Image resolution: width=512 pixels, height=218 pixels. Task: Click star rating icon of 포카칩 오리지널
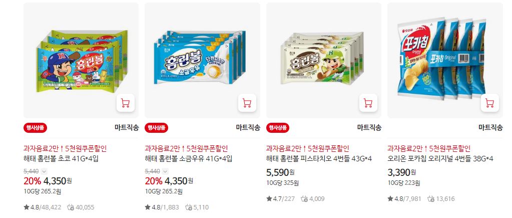tap(390, 199)
